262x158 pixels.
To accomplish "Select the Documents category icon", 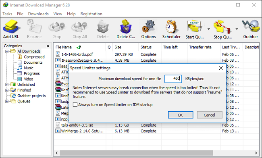I will coord(20,62).
